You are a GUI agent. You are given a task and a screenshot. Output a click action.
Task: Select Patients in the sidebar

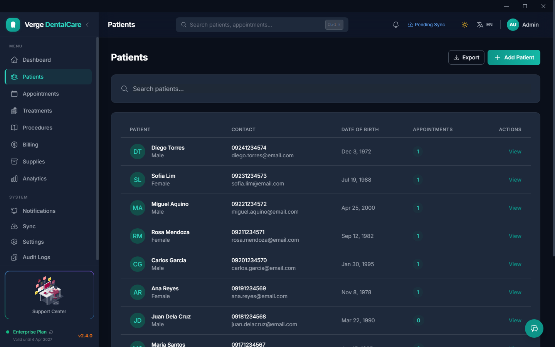48,77
